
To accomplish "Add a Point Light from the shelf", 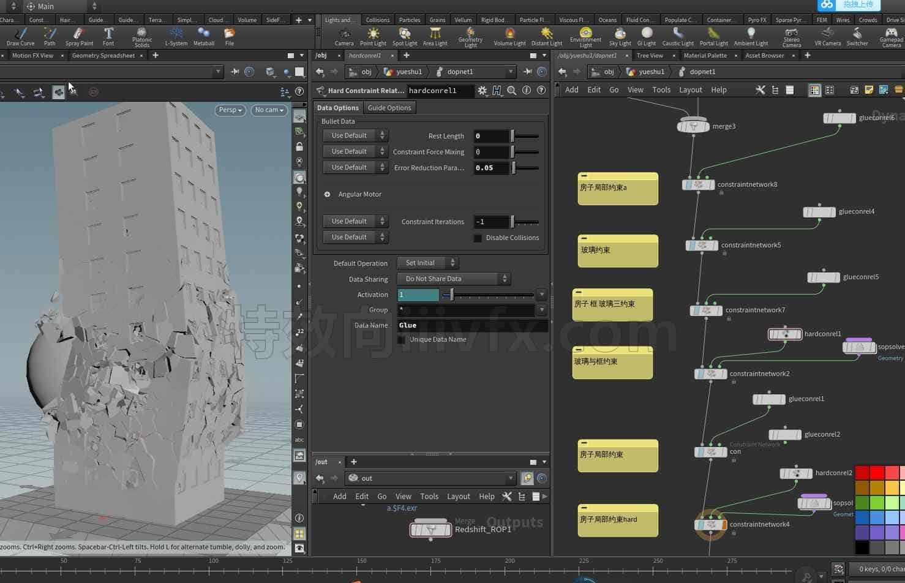I will 373,36.
